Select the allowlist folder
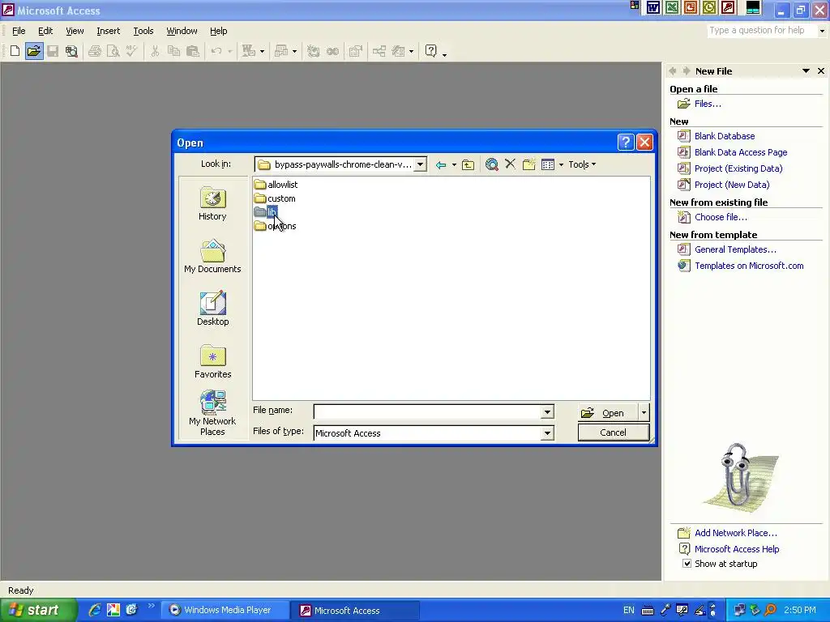The height and width of the screenshot is (622, 830). [276, 185]
